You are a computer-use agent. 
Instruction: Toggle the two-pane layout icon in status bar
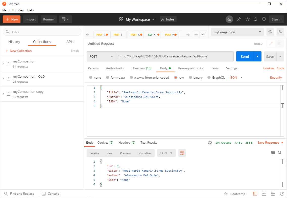[x=264, y=193]
